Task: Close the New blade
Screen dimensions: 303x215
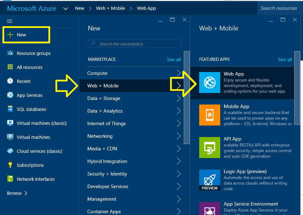Action: pos(184,20)
